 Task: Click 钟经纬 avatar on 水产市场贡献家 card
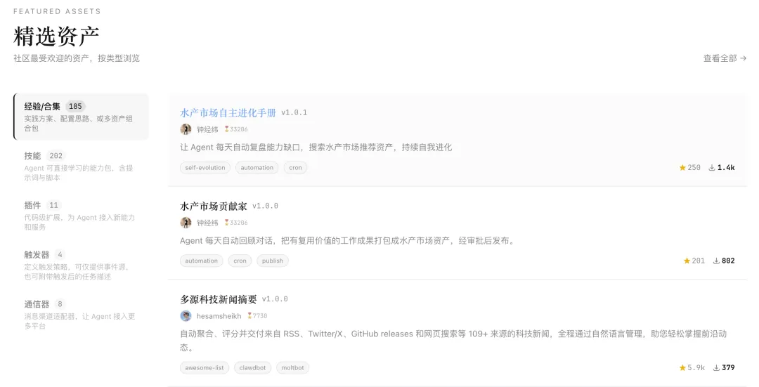coord(186,223)
